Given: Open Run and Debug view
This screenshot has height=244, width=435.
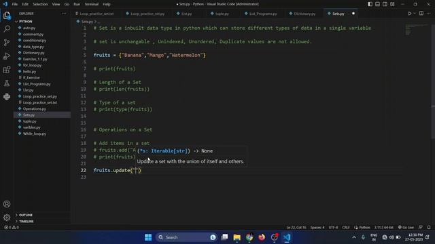Looking at the screenshot, I should [7, 56].
